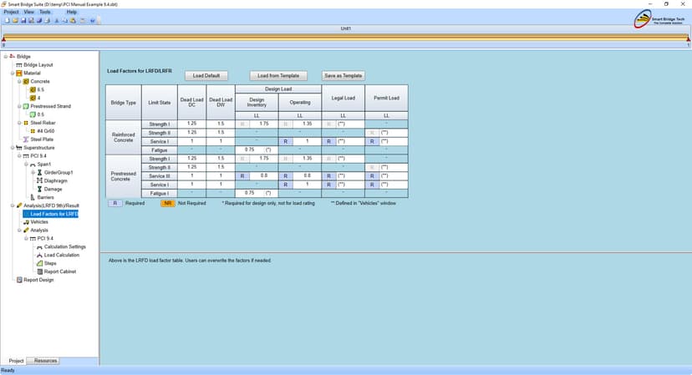Click the Save toolbar icon
The image size is (692, 375).
pyautogui.click(x=23, y=20)
